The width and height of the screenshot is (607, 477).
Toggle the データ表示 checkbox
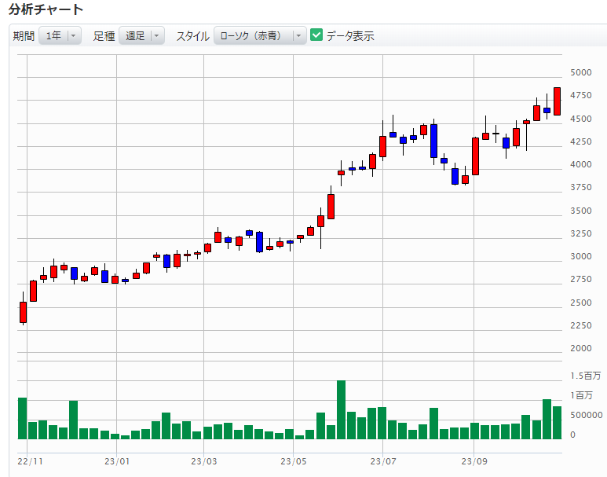(316, 35)
